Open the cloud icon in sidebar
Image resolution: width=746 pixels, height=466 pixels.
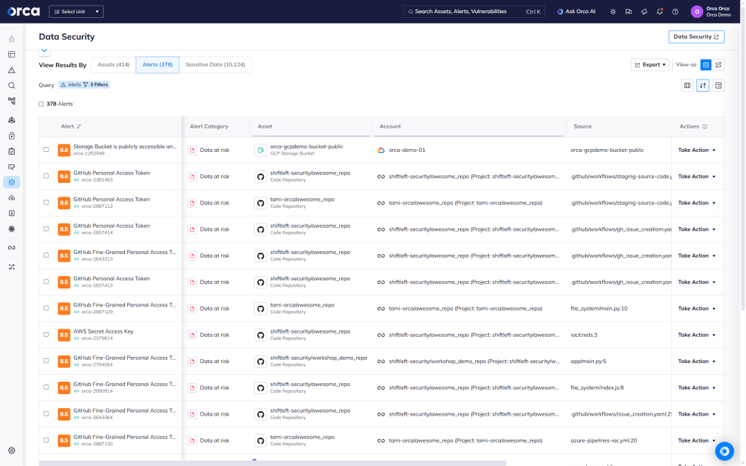[x=12, y=198]
